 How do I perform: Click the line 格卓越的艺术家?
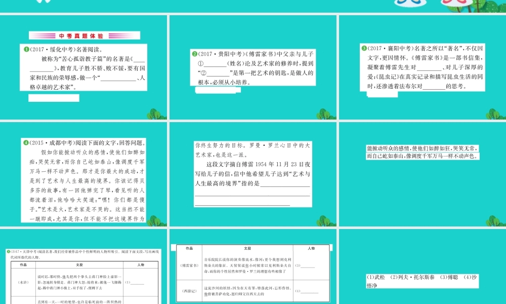(x=53, y=87)
